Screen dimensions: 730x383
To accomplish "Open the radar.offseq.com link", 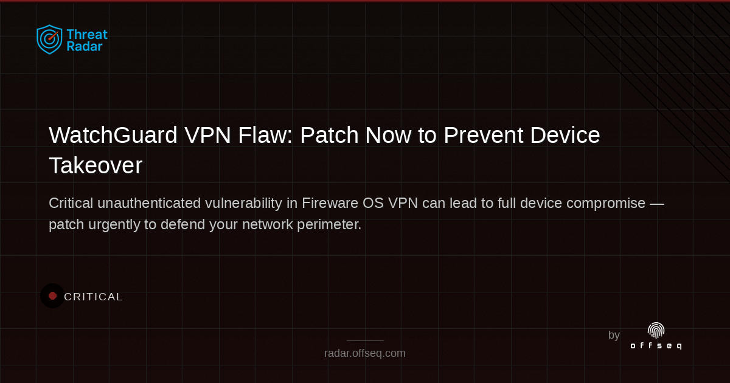I will click(365, 353).
